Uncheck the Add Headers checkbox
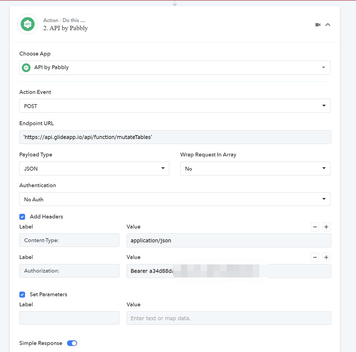 coord(22,217)
